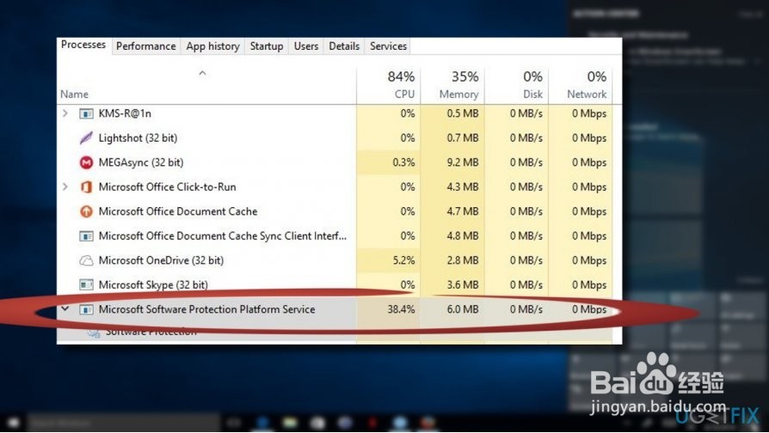Image resolution: width=769 pixels, height=433 pixels.
Task: Open the Details tab
Action: [344, 46]
